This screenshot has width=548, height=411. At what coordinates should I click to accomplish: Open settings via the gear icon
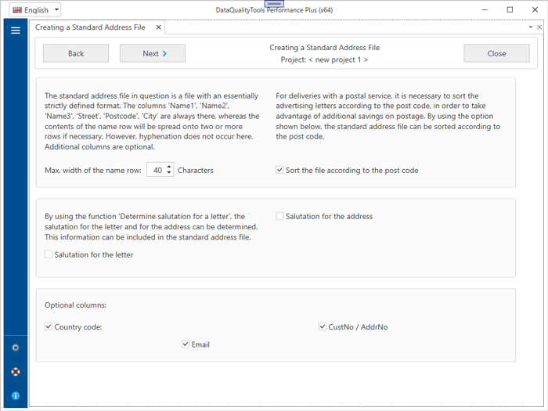pos(16,348)
